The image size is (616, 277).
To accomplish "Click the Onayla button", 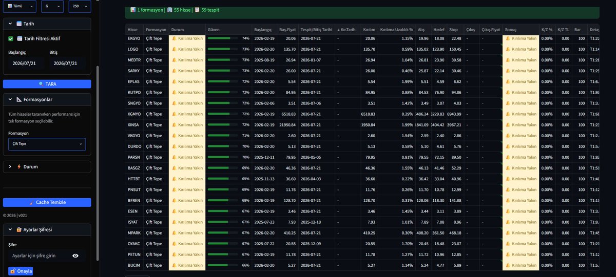I will [x=21, y=271].
